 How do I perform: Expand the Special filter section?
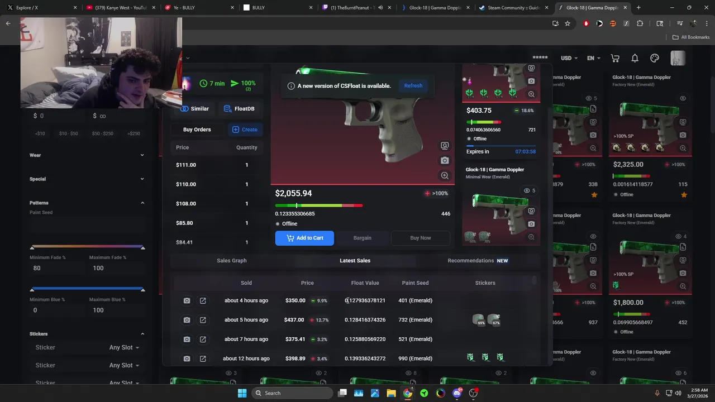(87, 179)
